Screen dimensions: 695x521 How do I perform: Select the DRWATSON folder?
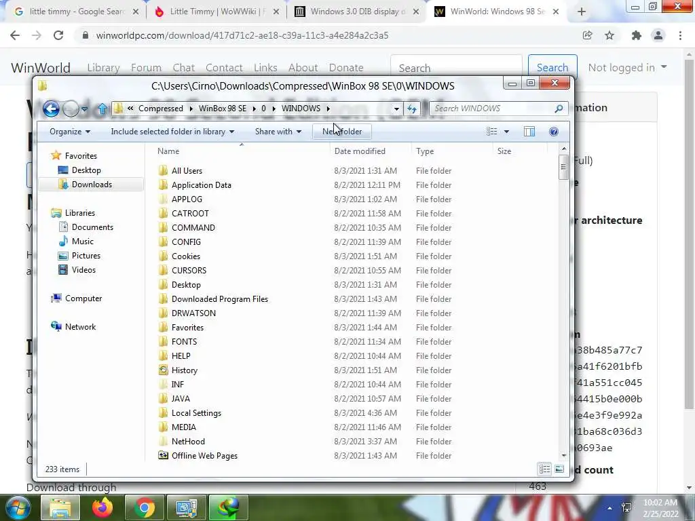click(x=193, y=313)
